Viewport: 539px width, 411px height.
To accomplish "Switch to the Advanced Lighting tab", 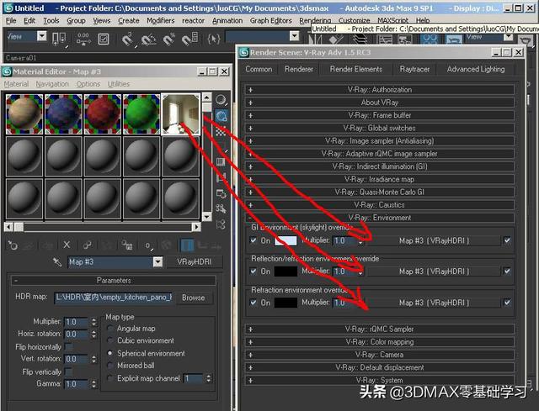I will point(476,69).
